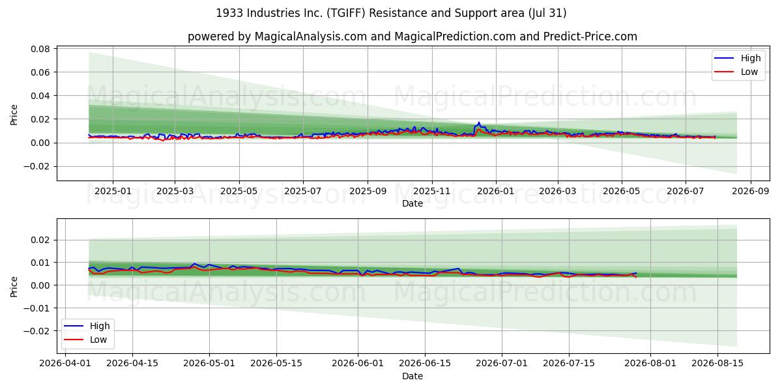The height and width of the screenshot is (391, 782).
Task: Click the 2026-09 date tick
Action: pyautogui.click(x=751, y=191)
